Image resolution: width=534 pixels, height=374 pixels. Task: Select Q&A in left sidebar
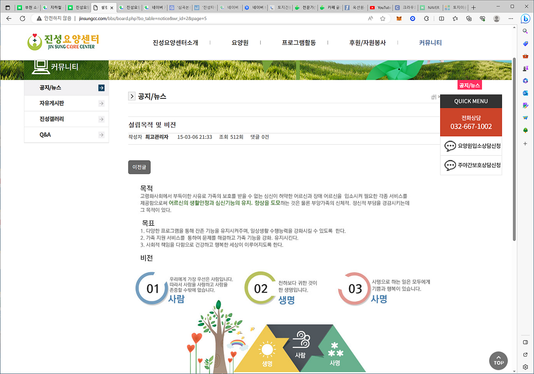click(x=66, y=135)
